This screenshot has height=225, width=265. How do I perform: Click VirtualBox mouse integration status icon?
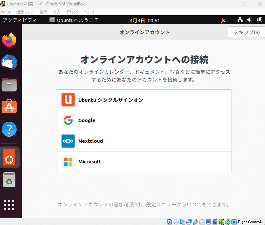coord(228,222)
